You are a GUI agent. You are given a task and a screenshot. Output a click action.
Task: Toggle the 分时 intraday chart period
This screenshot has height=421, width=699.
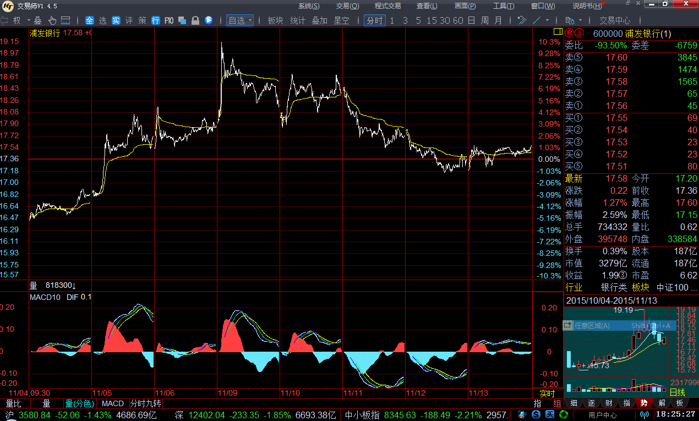(374, 20)
